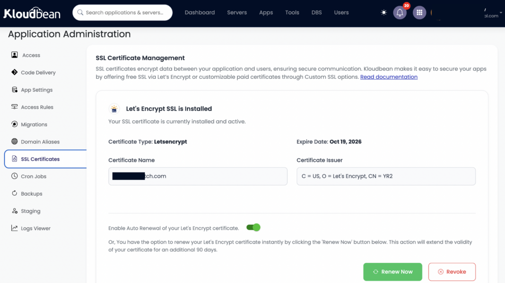Select the SSL Certificates section
Image resolution: width=505 pixels, height=283 pixels.
[45, 159]
